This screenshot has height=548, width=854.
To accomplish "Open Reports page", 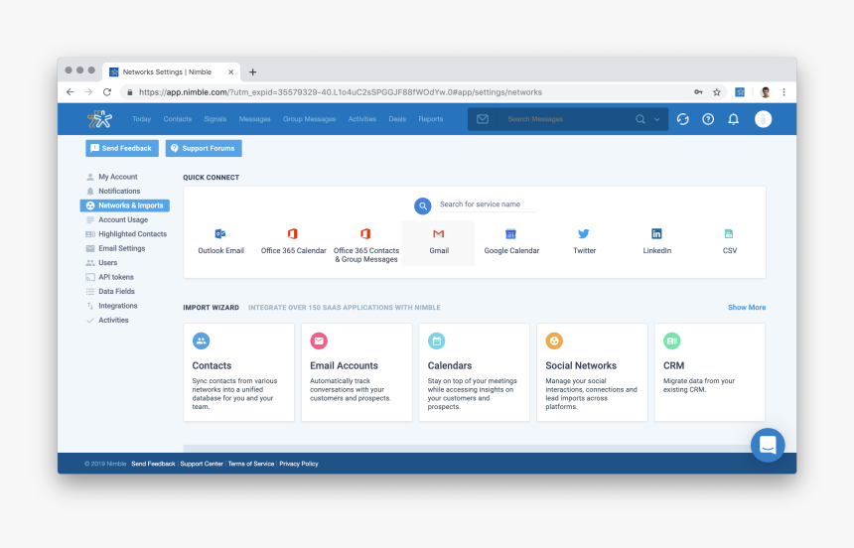I will [431, 119].
